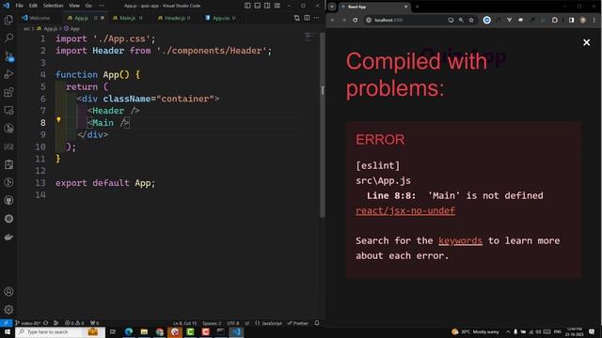Reload the localhost page in browser
The width and height of the screenshot is (602, 338).
point(356,20)
